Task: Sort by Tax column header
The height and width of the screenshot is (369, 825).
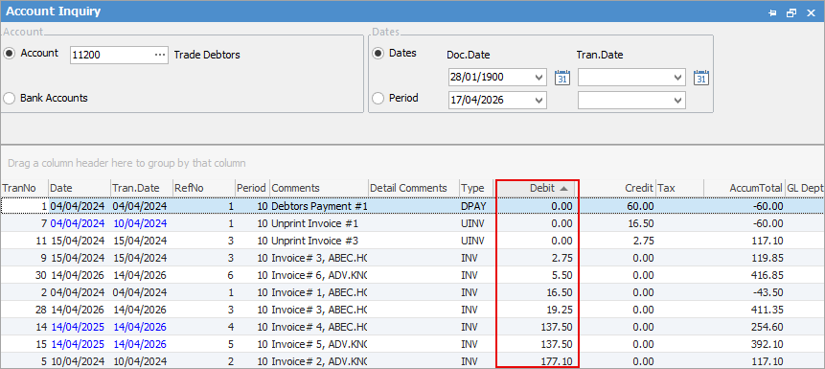Action: click(x=679, y=188)
